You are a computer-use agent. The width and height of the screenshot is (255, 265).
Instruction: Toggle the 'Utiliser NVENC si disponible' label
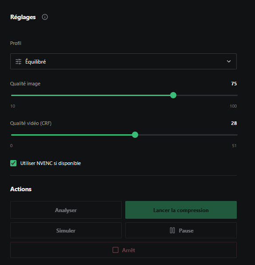tap(51, 163)
